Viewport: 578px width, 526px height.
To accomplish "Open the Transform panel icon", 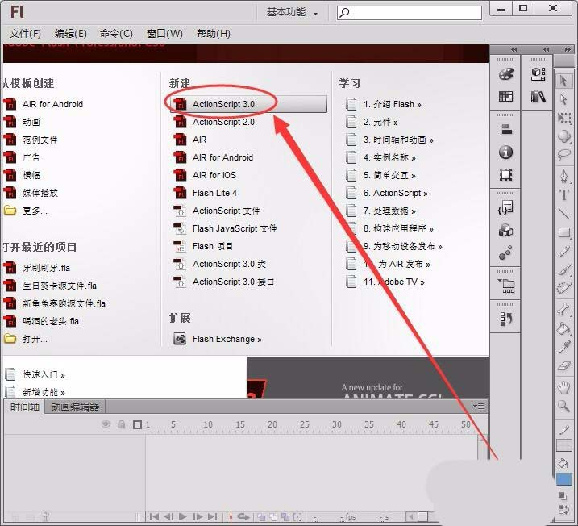I will [505, 174].
